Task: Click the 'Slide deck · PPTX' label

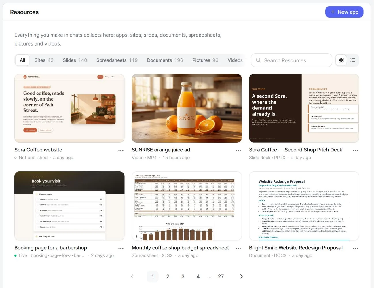Action: pyautogui.click(x=267, y=158)
